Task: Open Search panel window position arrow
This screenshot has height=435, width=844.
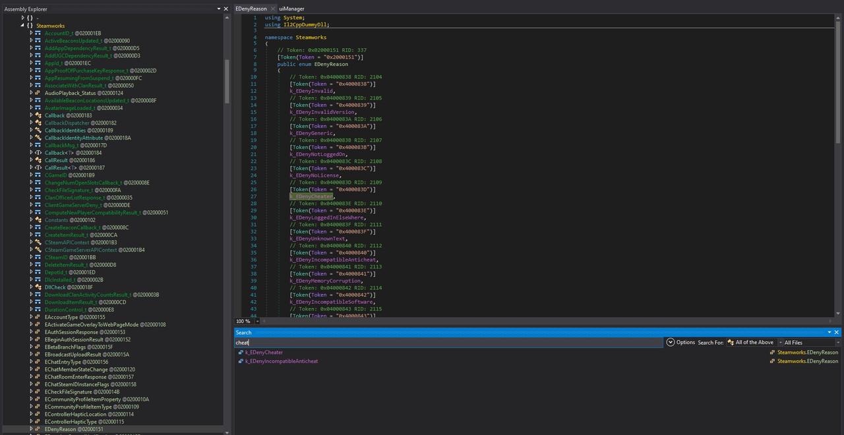Action: point(828,332)
